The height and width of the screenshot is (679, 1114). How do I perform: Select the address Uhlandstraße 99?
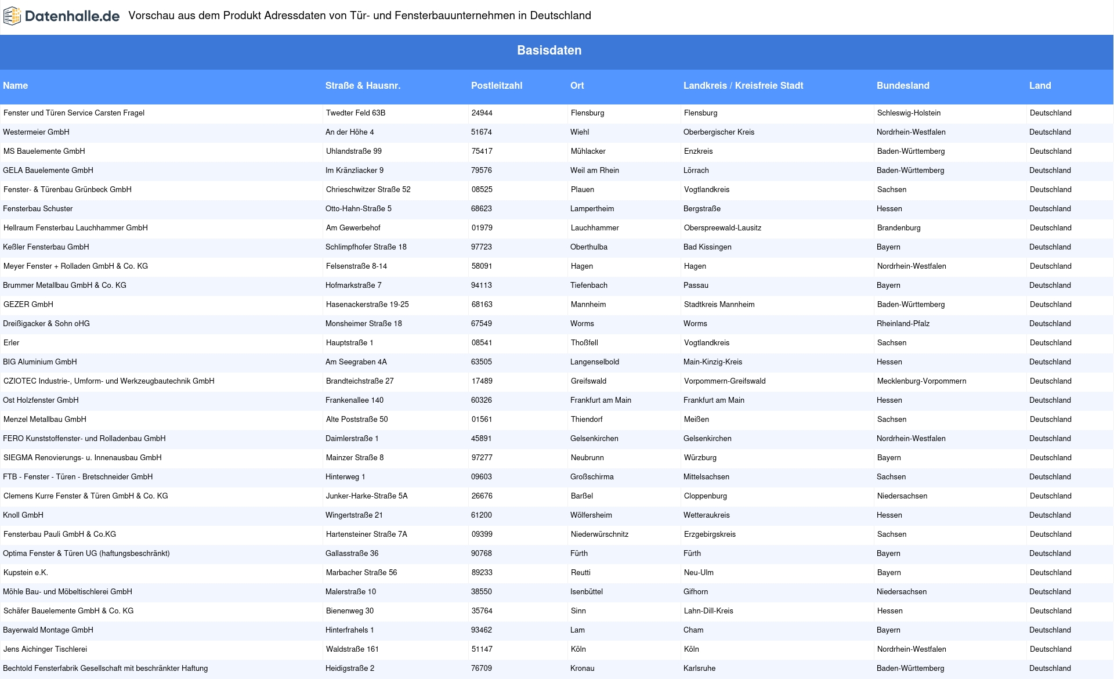pyautogui.click(x=354, y=151)
